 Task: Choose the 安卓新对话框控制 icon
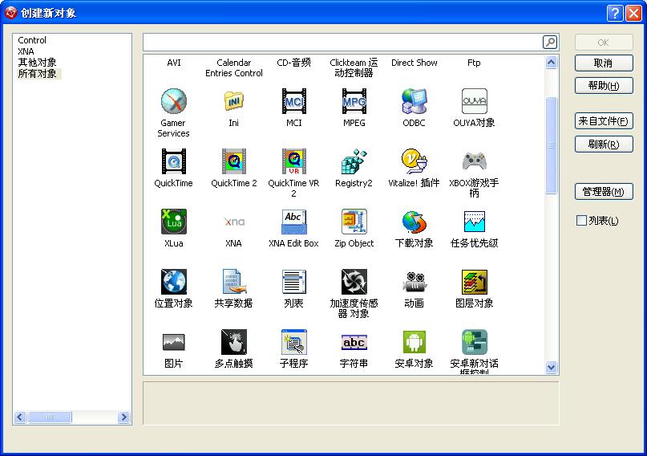[474, 342]
